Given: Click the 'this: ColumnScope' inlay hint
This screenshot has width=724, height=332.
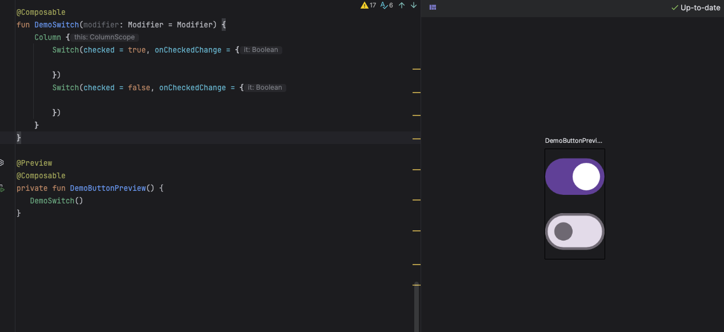Looking at the screenshot, I should pos(104,37).
